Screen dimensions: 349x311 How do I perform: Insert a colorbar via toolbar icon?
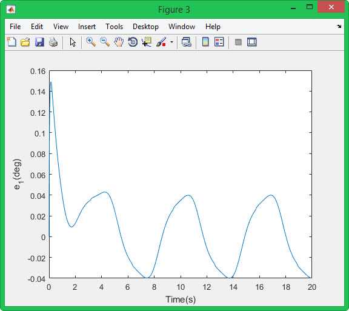point(205,42)
